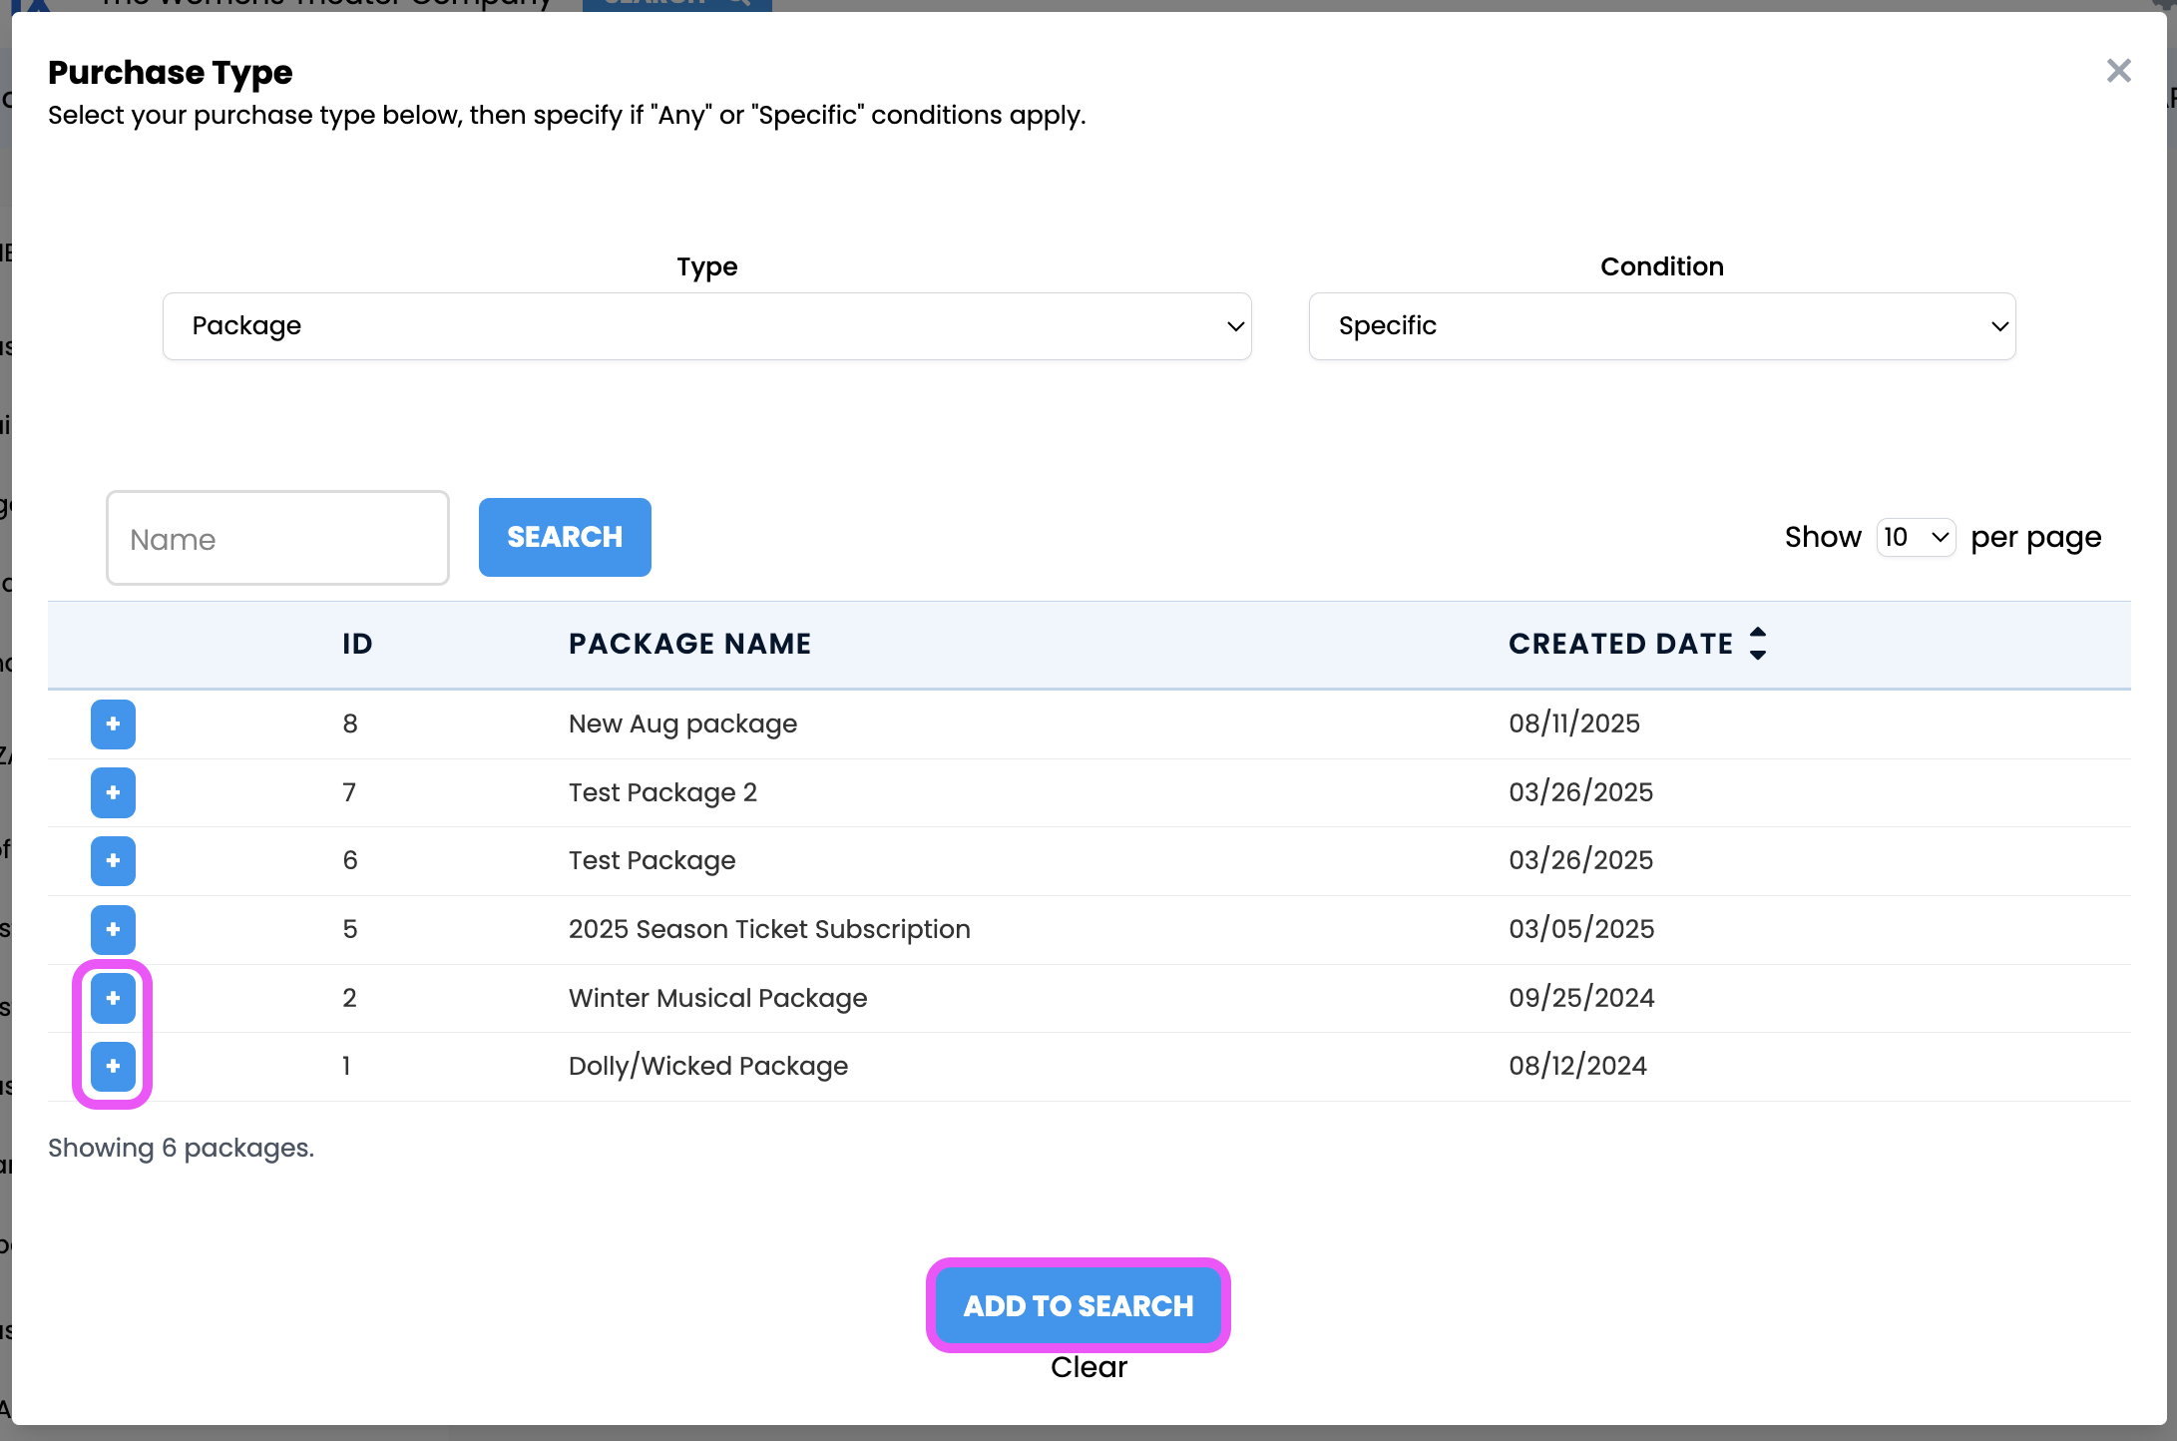Select the Winter Musical Package row name
The width and height of the screenshot is (2177, 1441).
pyautogui.click(x=717, y=998)
